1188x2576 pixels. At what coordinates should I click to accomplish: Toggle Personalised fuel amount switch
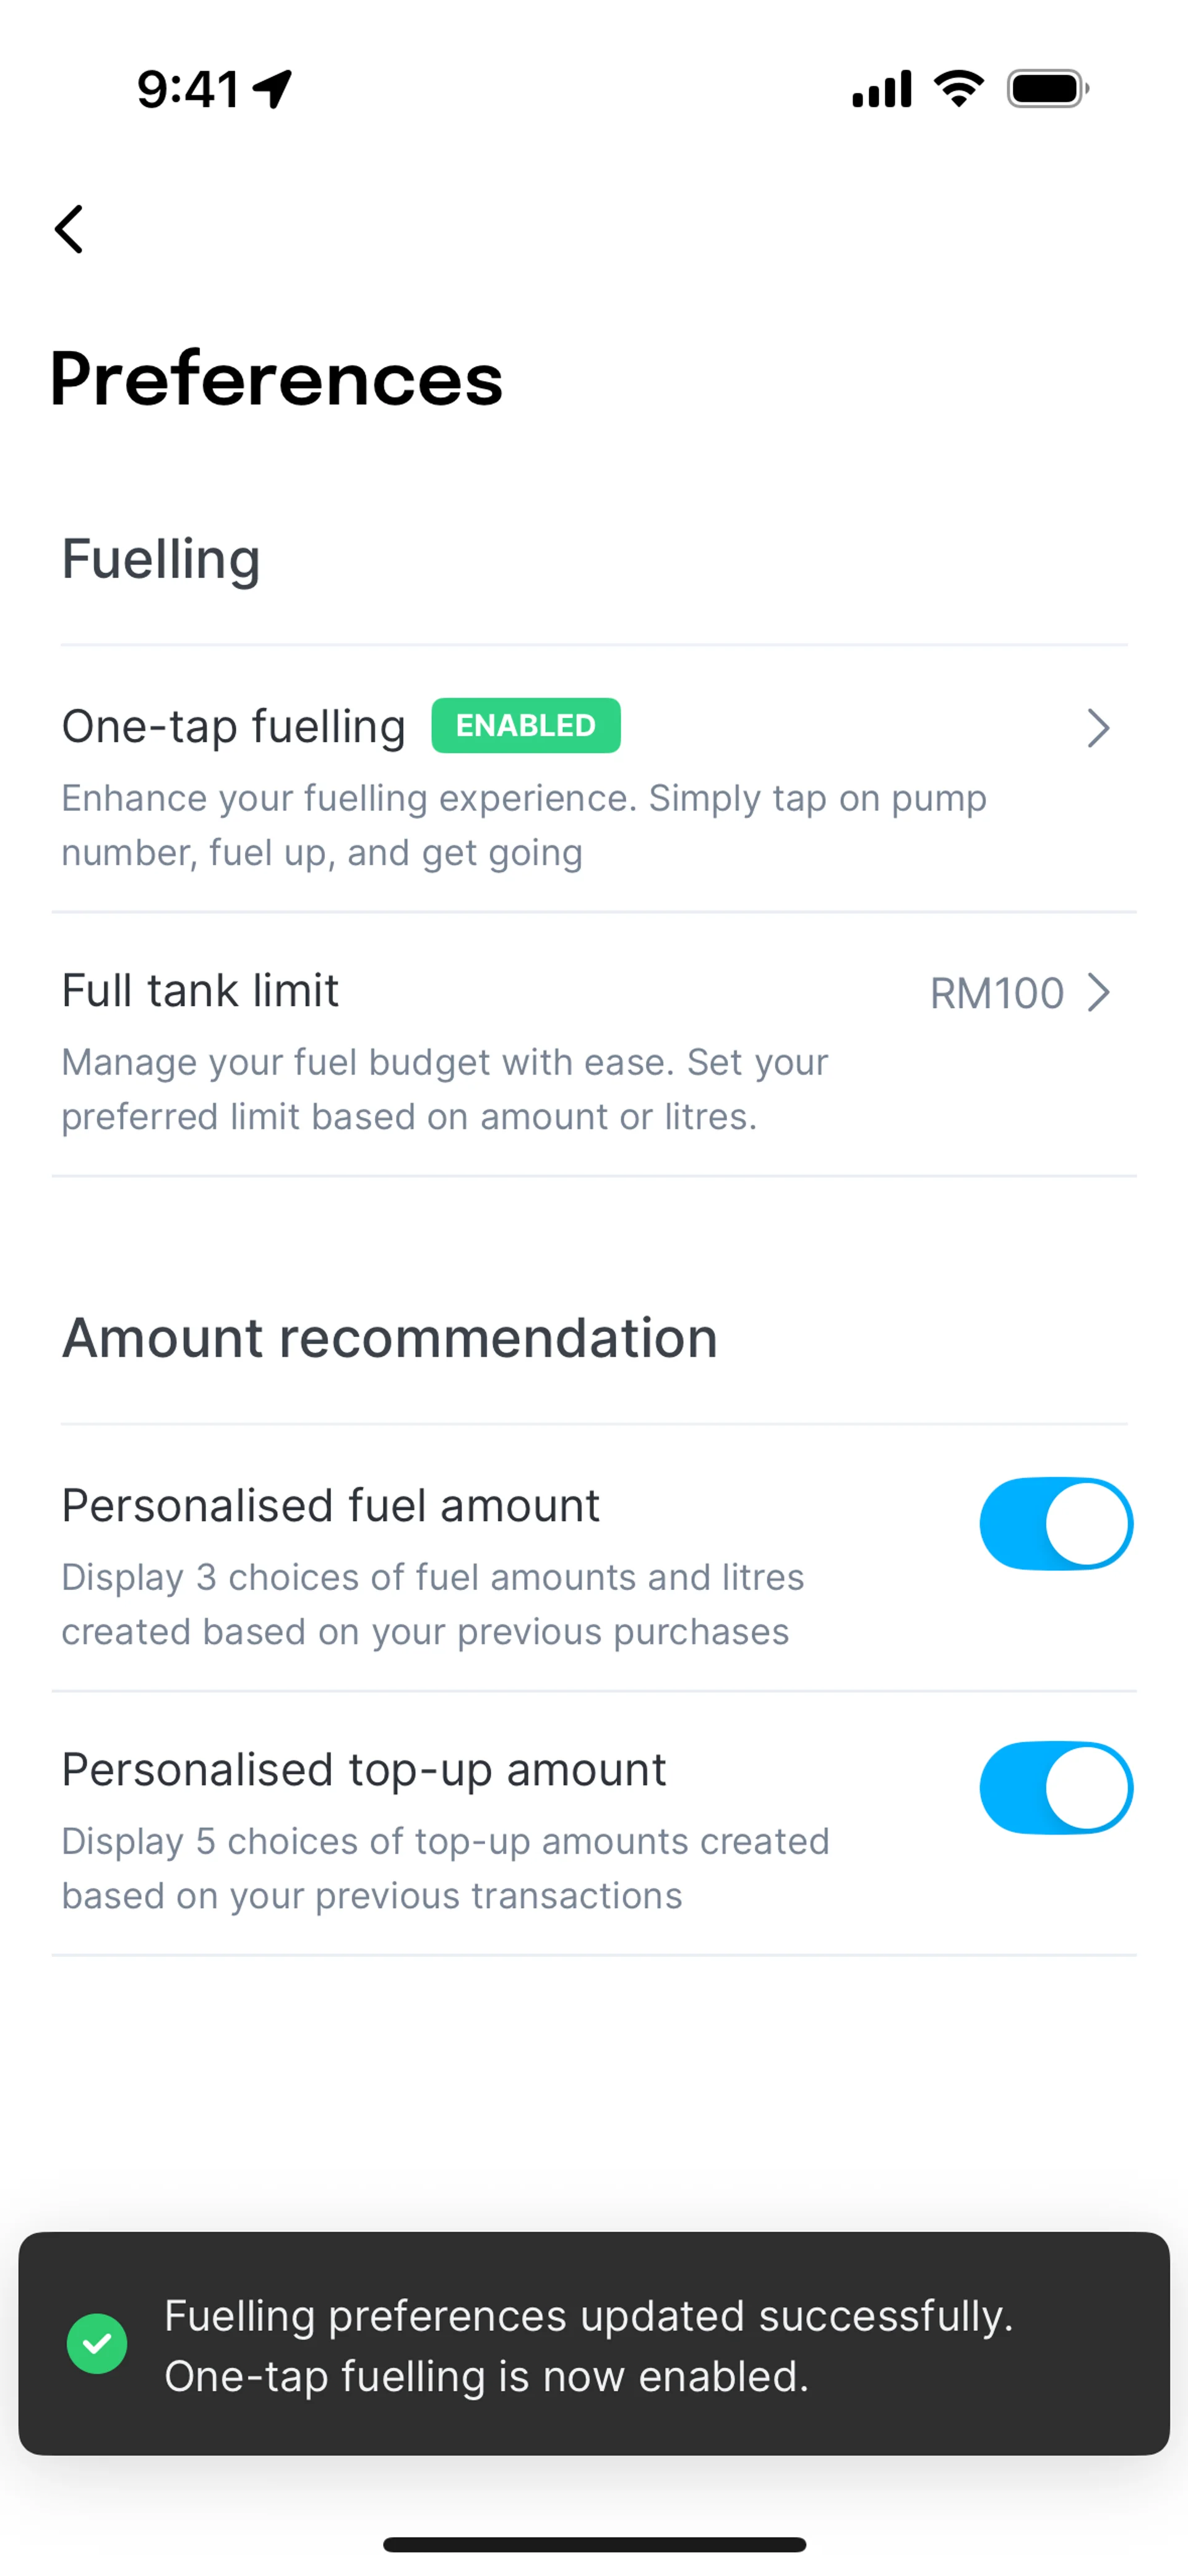[x=1055, y=1524]
